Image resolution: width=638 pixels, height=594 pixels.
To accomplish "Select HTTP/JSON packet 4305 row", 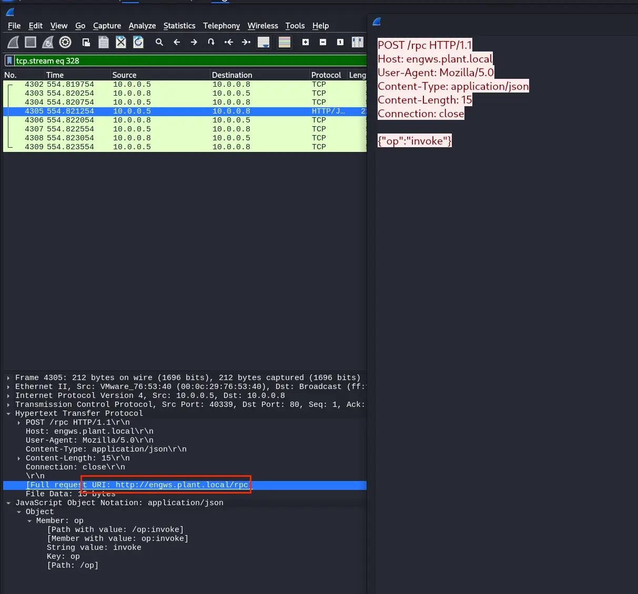I will [185, 111].
